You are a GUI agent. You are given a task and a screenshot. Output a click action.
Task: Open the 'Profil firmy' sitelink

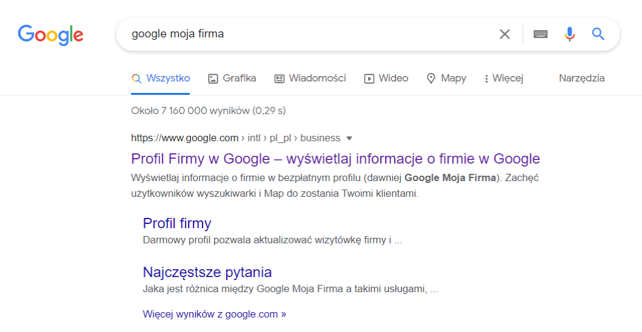pyautogui.click(x=177, y=223)
